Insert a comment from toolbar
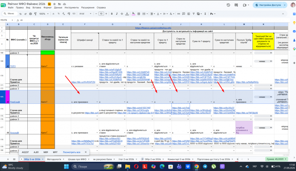 tap(184, 14)
